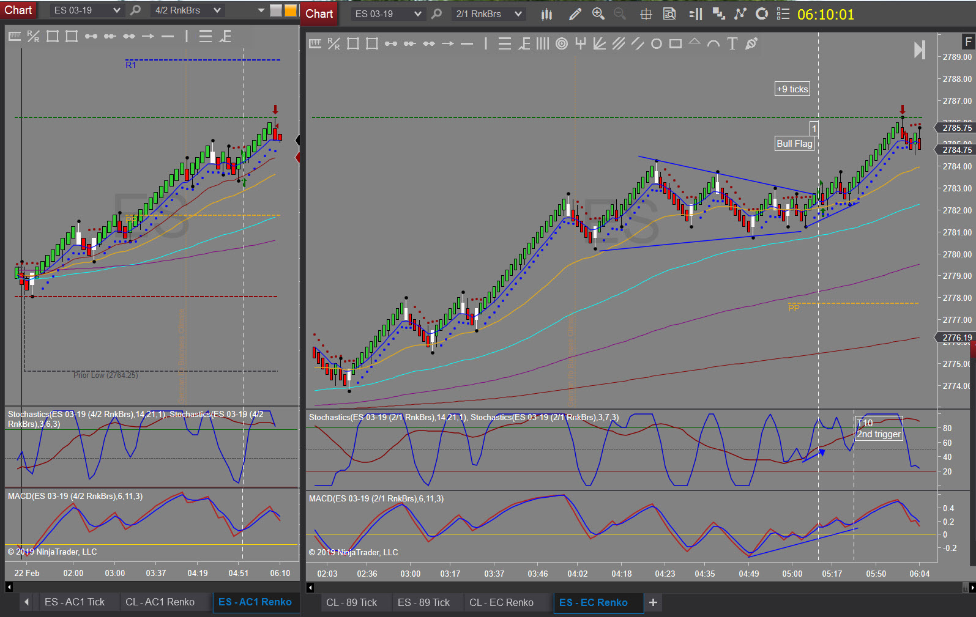Select the Fibonacci time extensions tool in the right chart

(x=543, y=43)
